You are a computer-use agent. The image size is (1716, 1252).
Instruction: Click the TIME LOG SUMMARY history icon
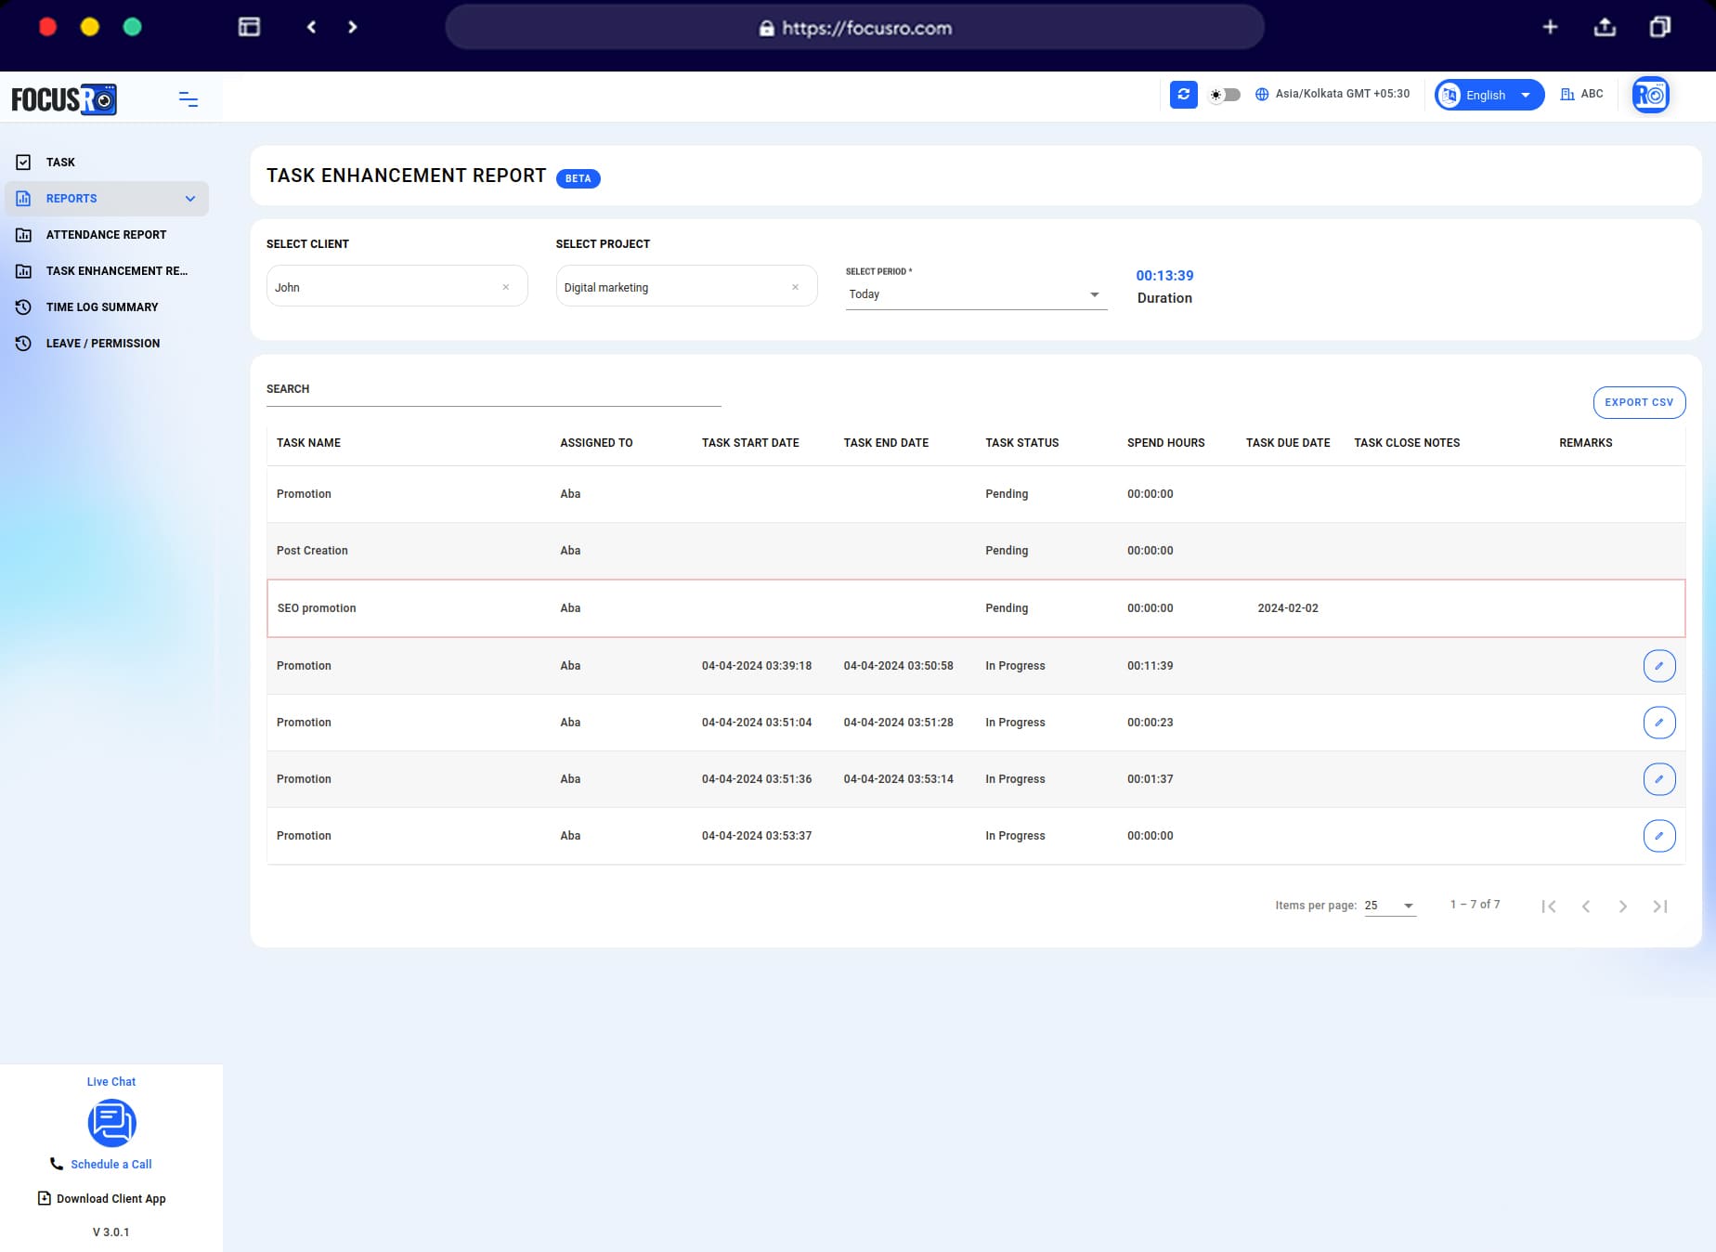24,306
